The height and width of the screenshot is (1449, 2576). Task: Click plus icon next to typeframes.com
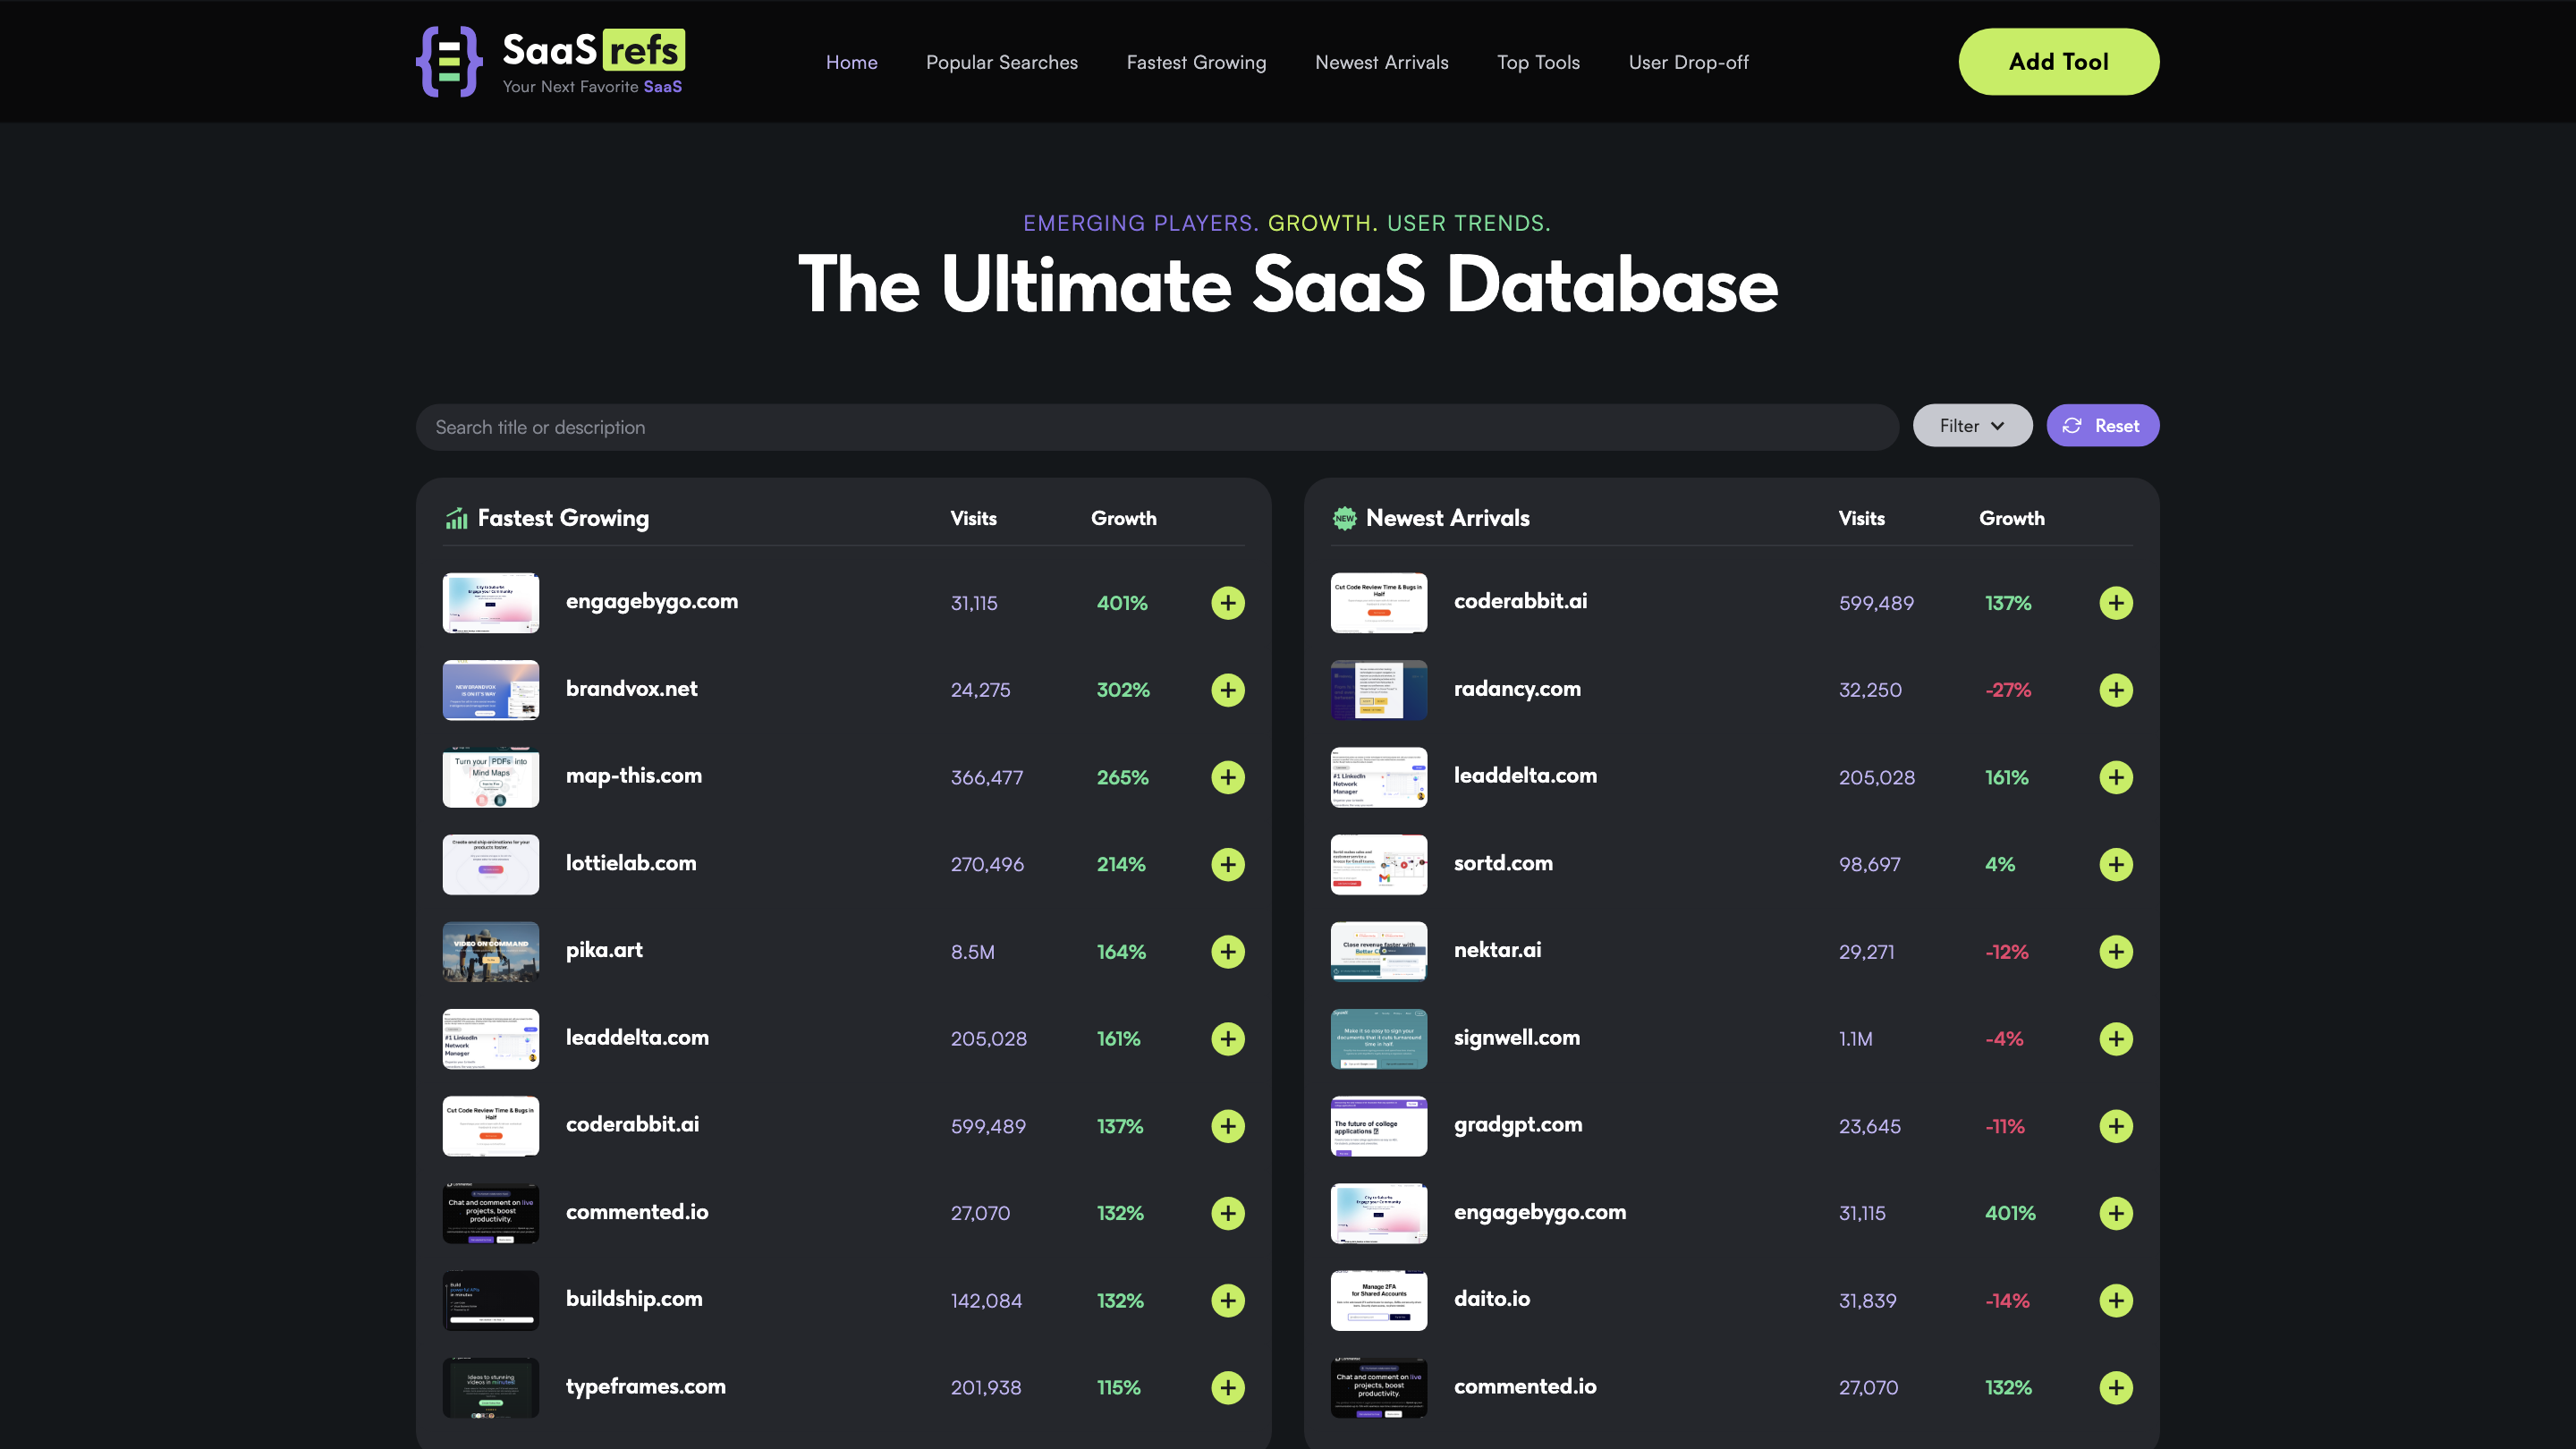1227,1387
